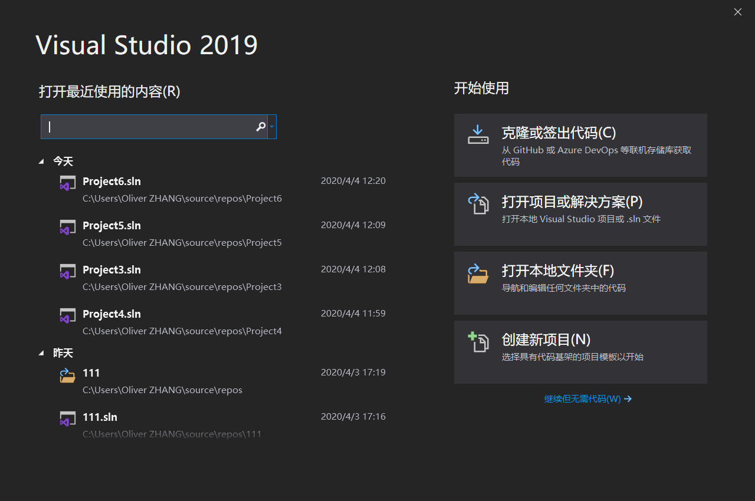Click timestamp 2020/4/4 11:59
Screen dimensions: 755x501
point(353,314)
